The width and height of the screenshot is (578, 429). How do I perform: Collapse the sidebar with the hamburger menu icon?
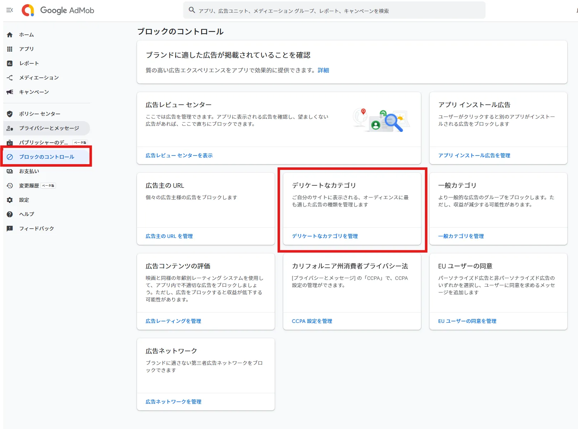click(x=10, y=10)
